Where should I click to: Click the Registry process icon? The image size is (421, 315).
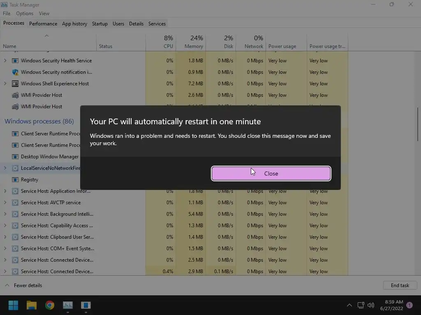coord(15,180)
